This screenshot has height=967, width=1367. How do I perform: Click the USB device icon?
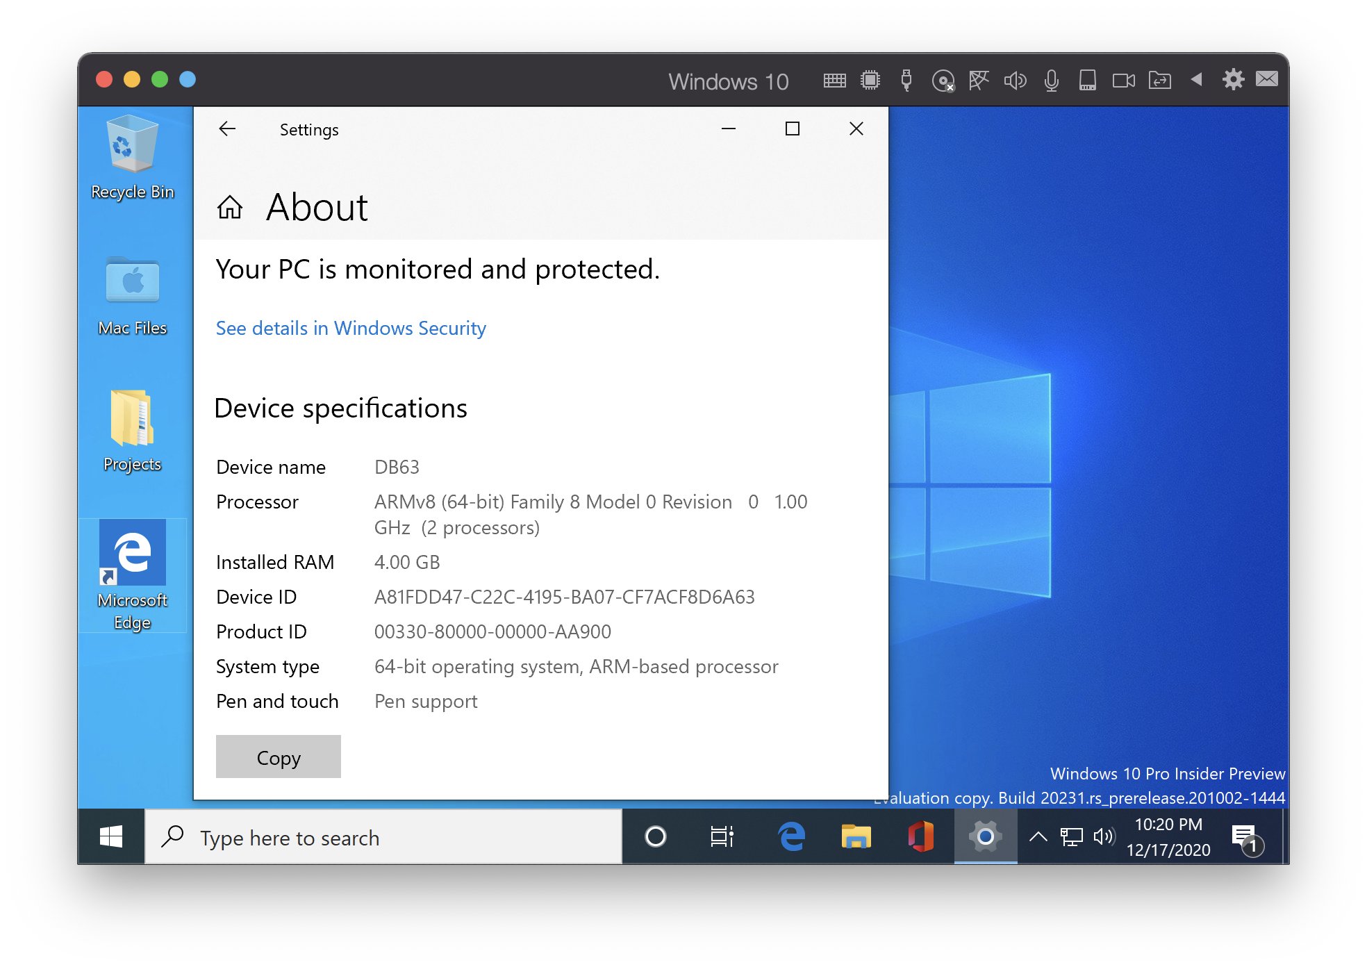[906, 81]
